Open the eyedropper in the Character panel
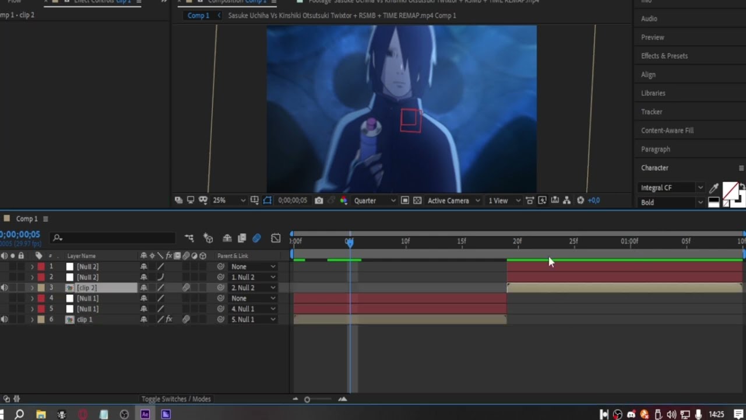 point(714,188)
